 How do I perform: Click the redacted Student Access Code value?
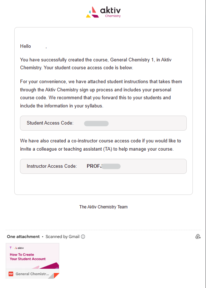click(96, 123)
